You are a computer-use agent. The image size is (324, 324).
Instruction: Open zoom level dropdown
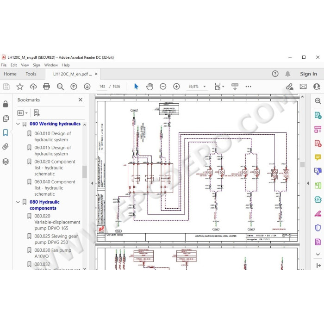(x=205, y=87)
